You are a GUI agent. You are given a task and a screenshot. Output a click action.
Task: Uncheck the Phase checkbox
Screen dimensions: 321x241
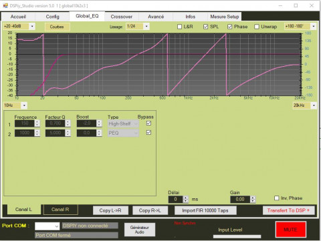(230, 27)
